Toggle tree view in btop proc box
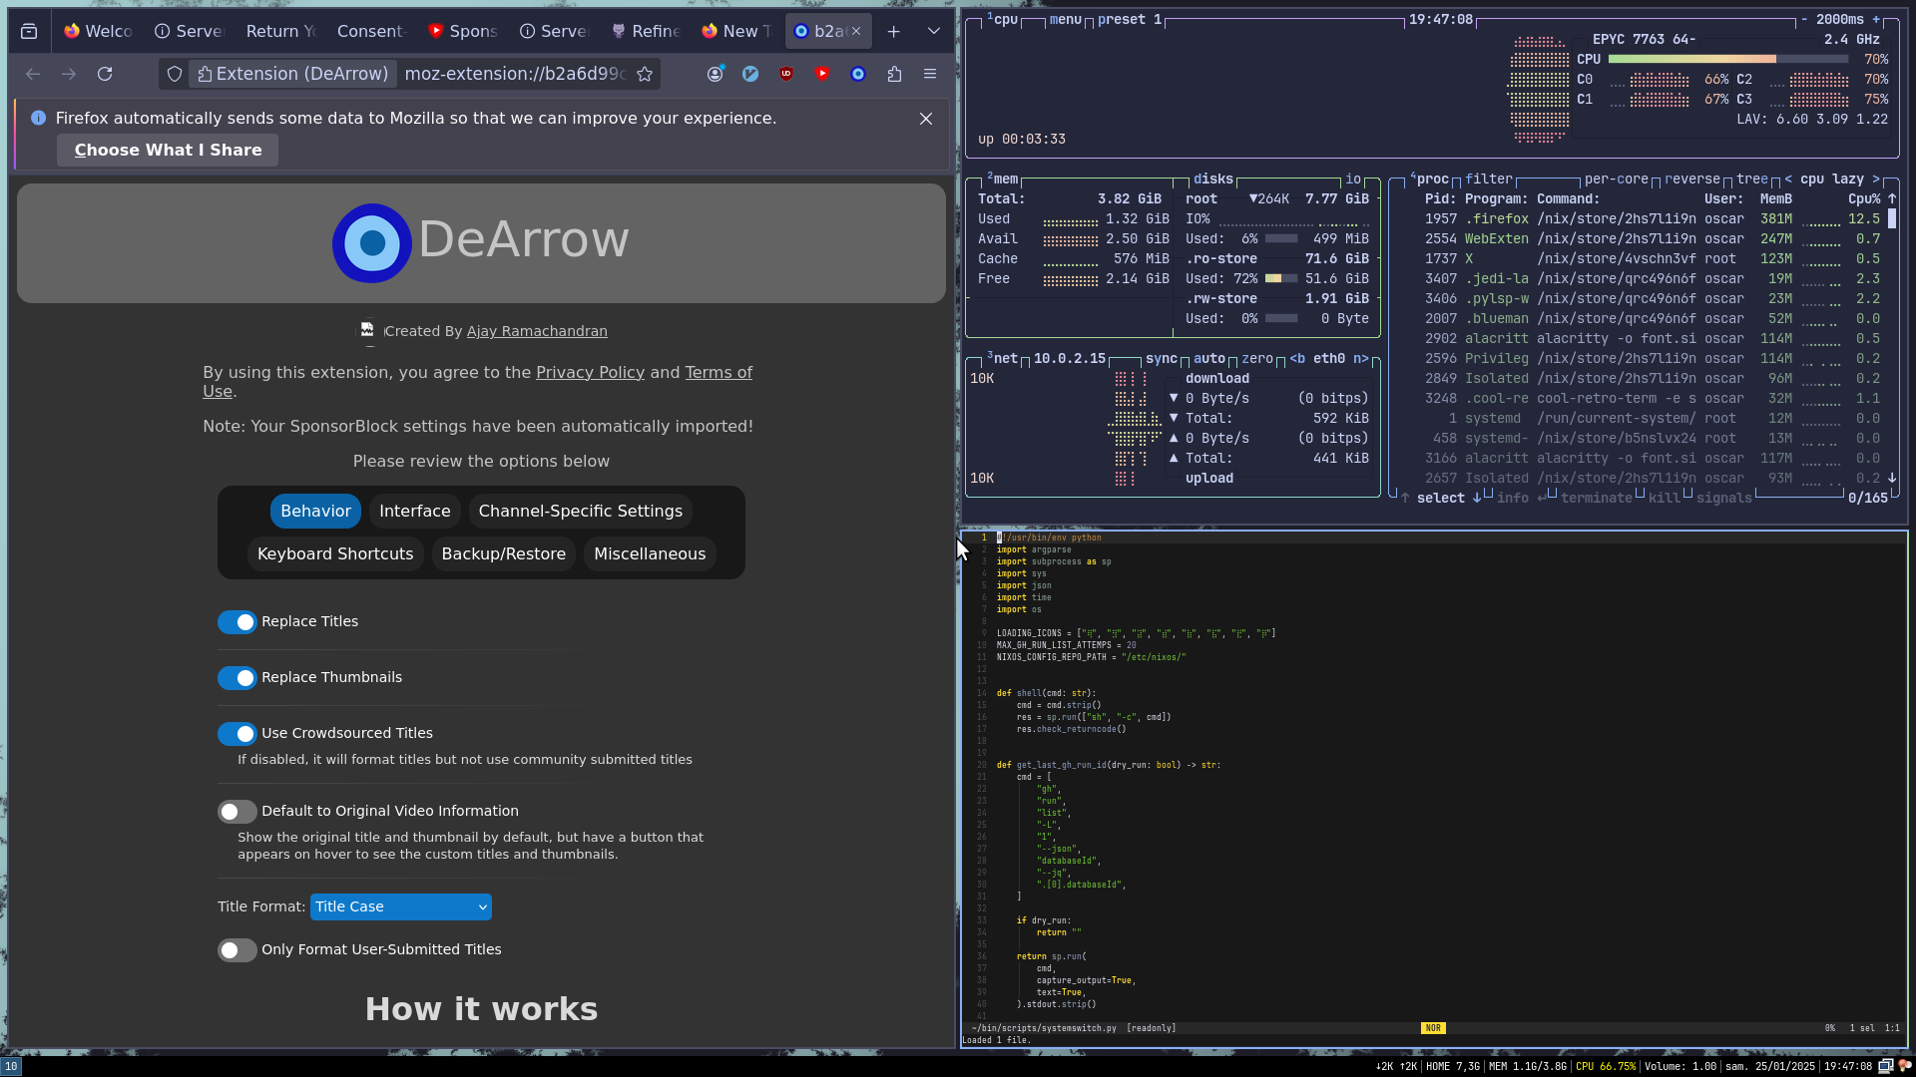 tap(1752, 179)
